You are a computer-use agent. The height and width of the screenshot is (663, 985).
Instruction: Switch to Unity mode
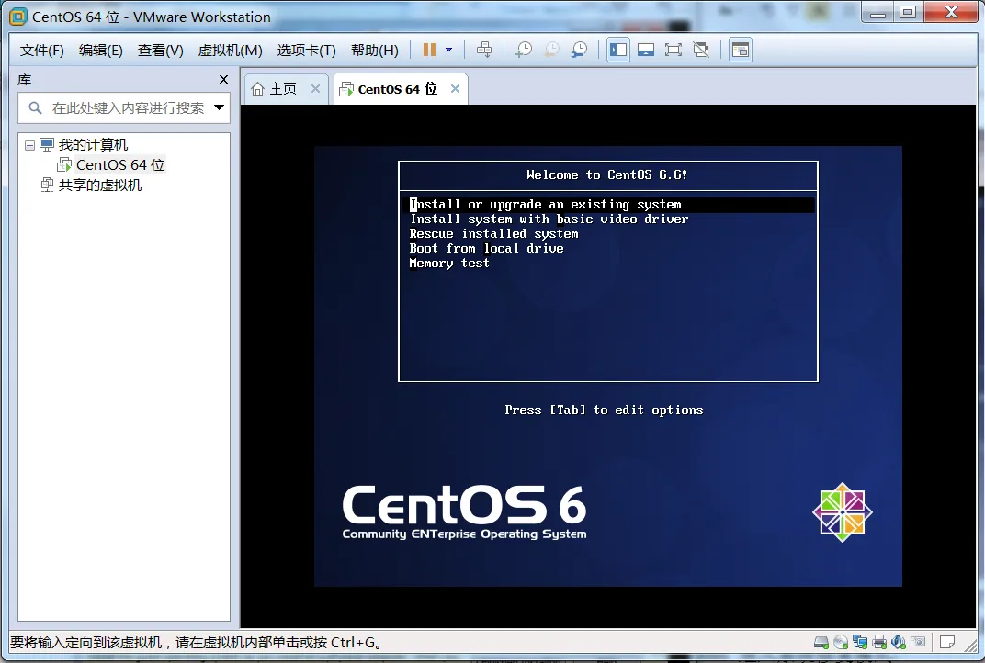tap(701, 50)
